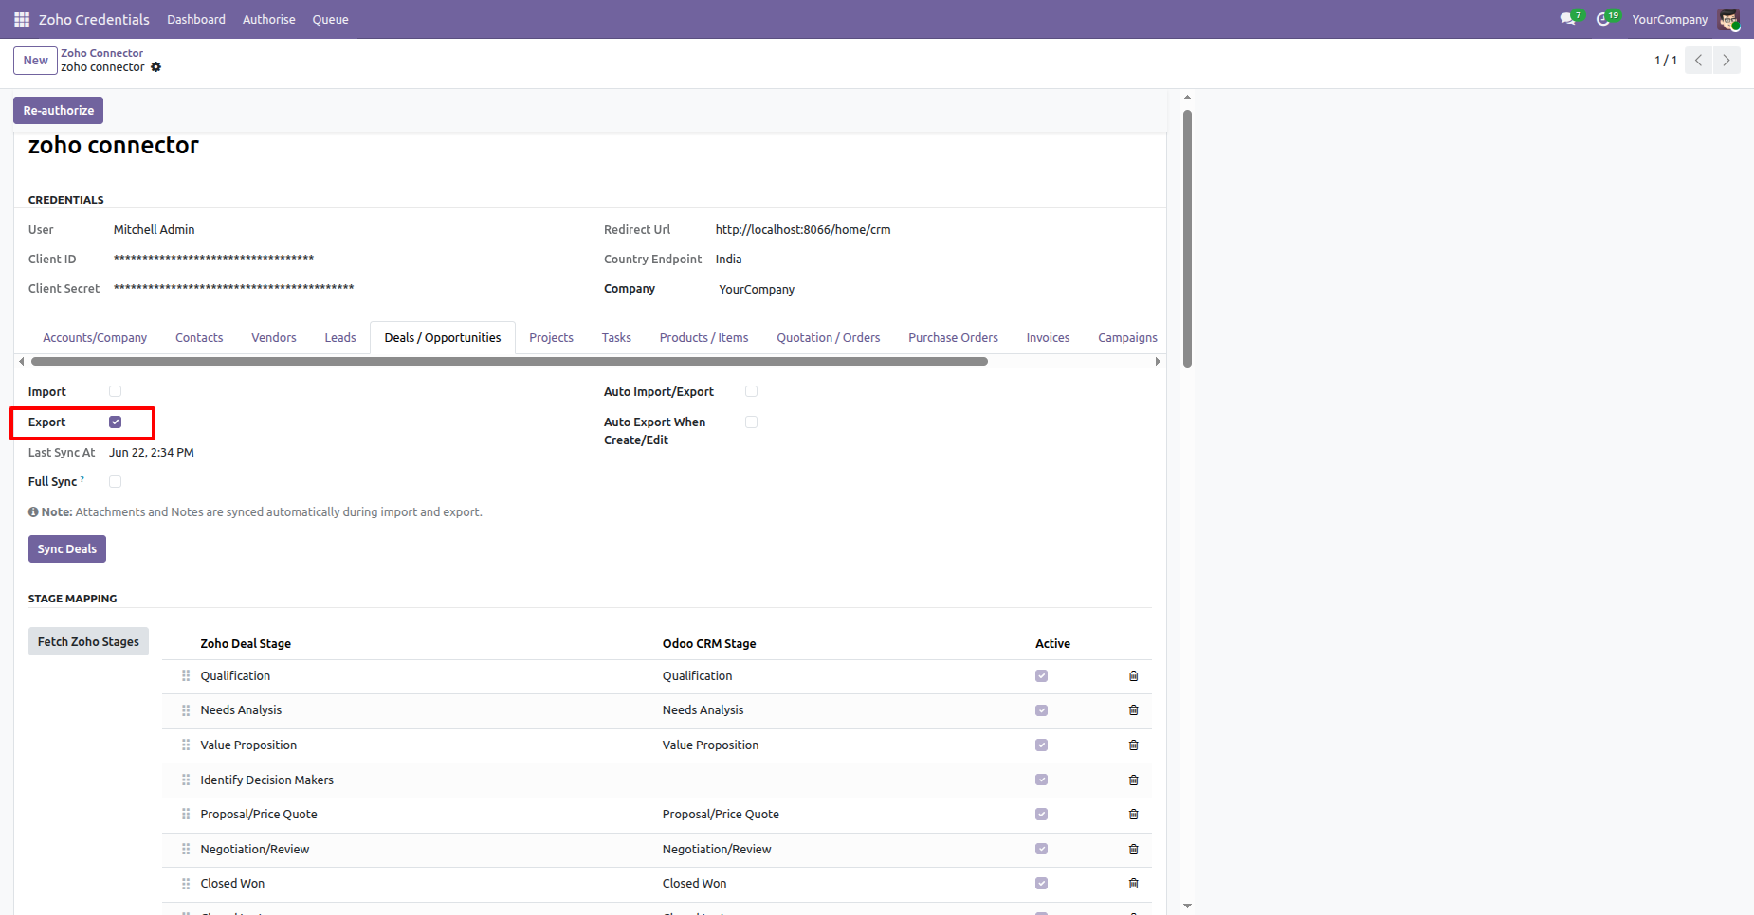Toggle Active for Identify Decision Makers
Image resolution: width=1754 pixels, height=915 pixels.
coord(1041,780)
